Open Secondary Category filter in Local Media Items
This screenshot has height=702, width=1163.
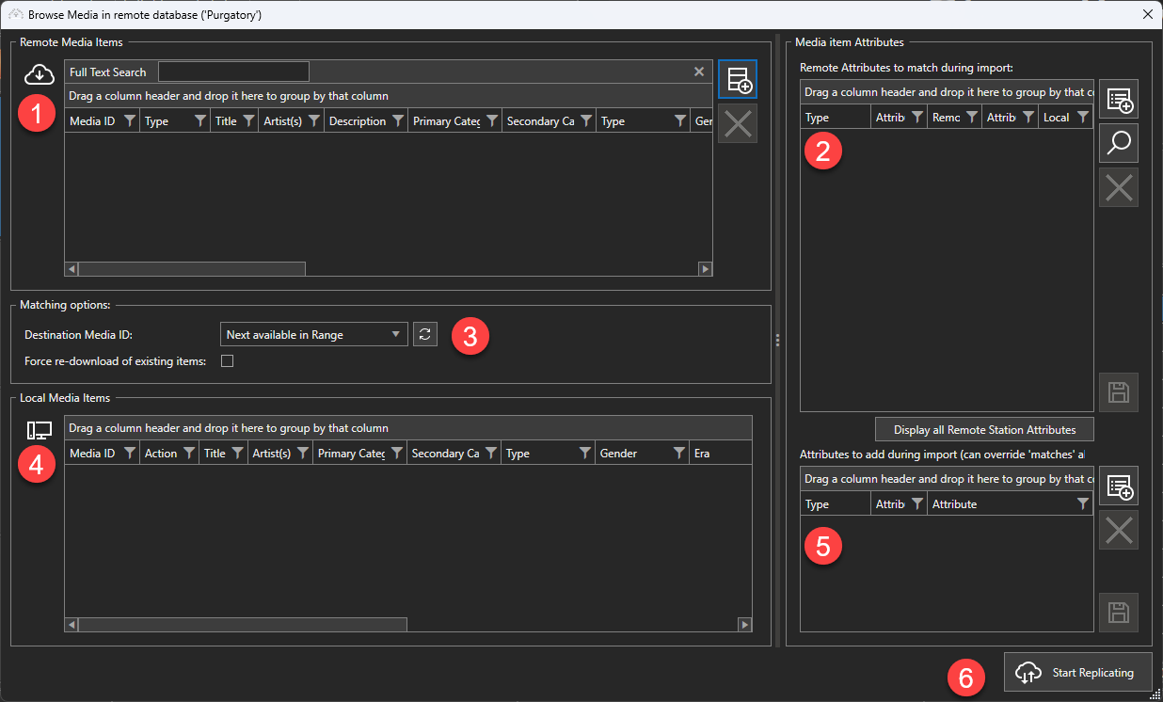(491, 453)
